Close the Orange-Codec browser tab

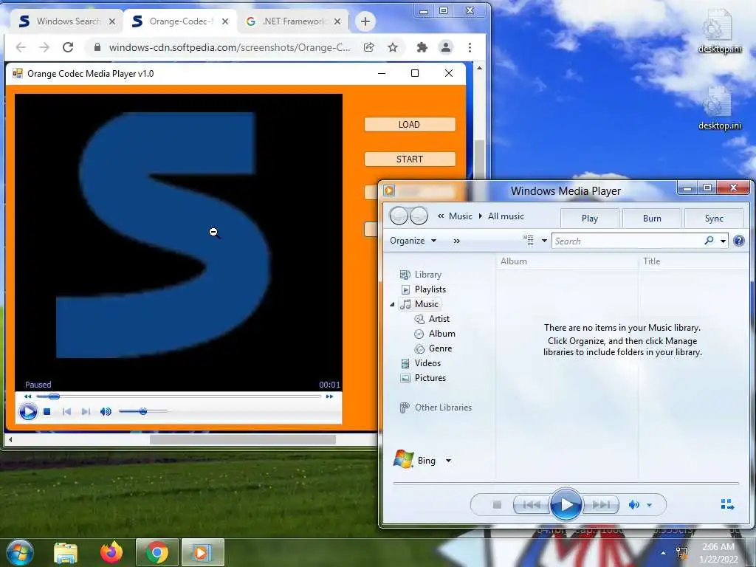224,21
